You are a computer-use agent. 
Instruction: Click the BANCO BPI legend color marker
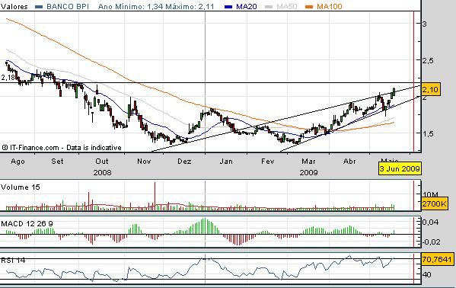39,6
